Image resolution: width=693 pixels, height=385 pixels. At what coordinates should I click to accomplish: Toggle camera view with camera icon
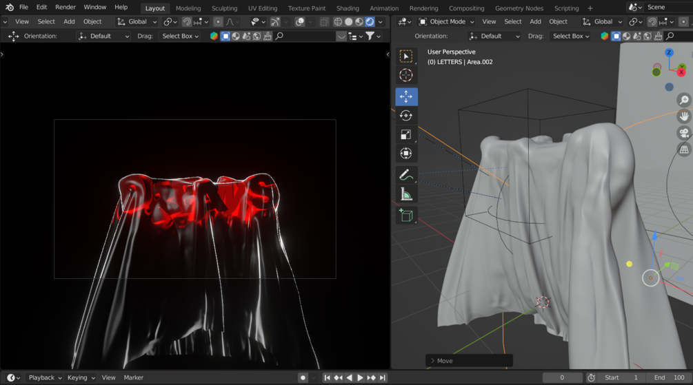click(x=684, y=133)
